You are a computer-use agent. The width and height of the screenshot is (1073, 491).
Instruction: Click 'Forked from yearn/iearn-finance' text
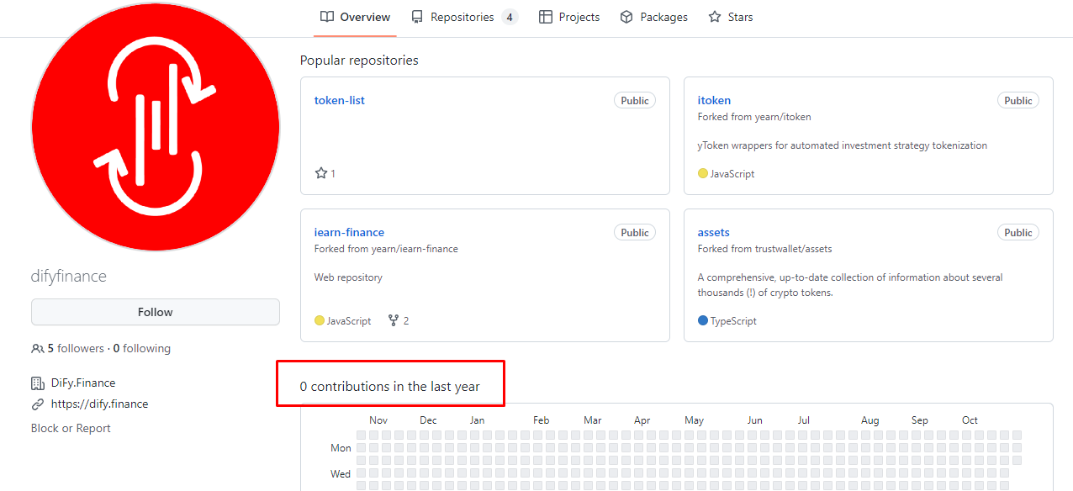pos(386,249)
